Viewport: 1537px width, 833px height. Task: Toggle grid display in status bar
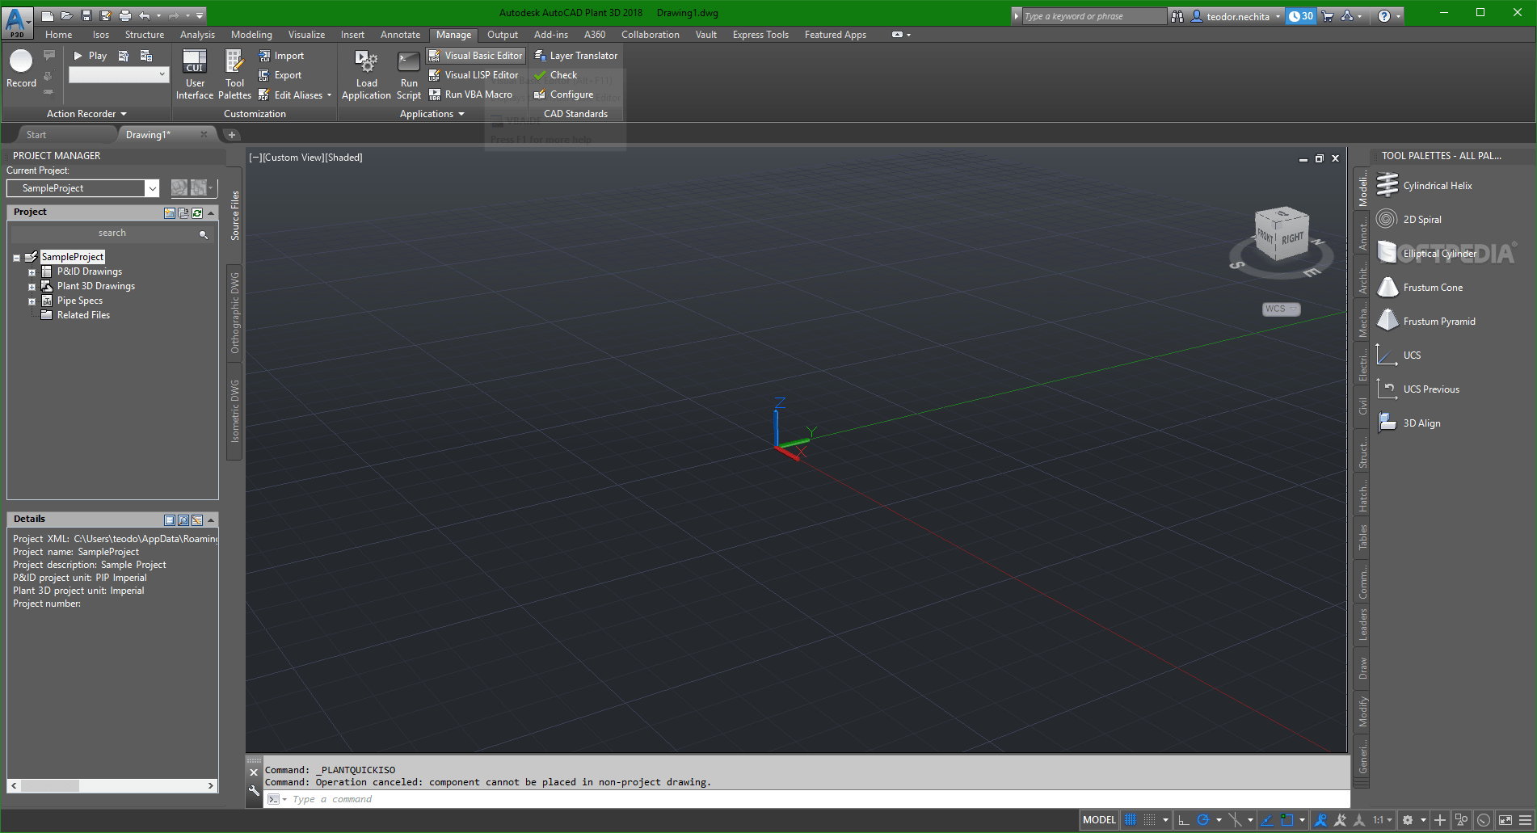[x=1130, y=819]
